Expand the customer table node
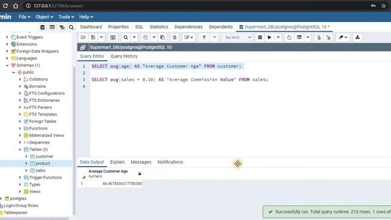 point(26,156)
